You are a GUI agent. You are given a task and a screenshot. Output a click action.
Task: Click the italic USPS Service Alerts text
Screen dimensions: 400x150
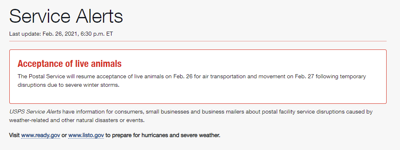tap(35, 112)
